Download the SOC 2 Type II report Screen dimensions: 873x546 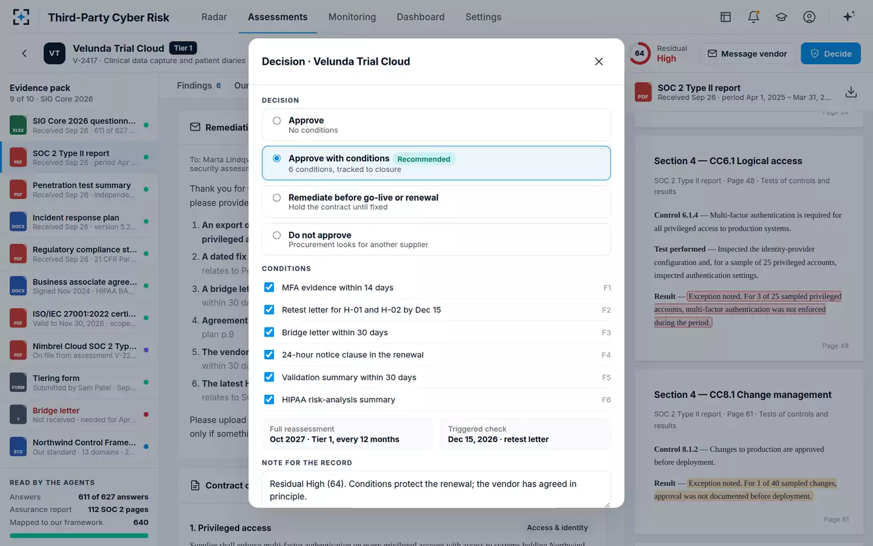tap(851, 92)
